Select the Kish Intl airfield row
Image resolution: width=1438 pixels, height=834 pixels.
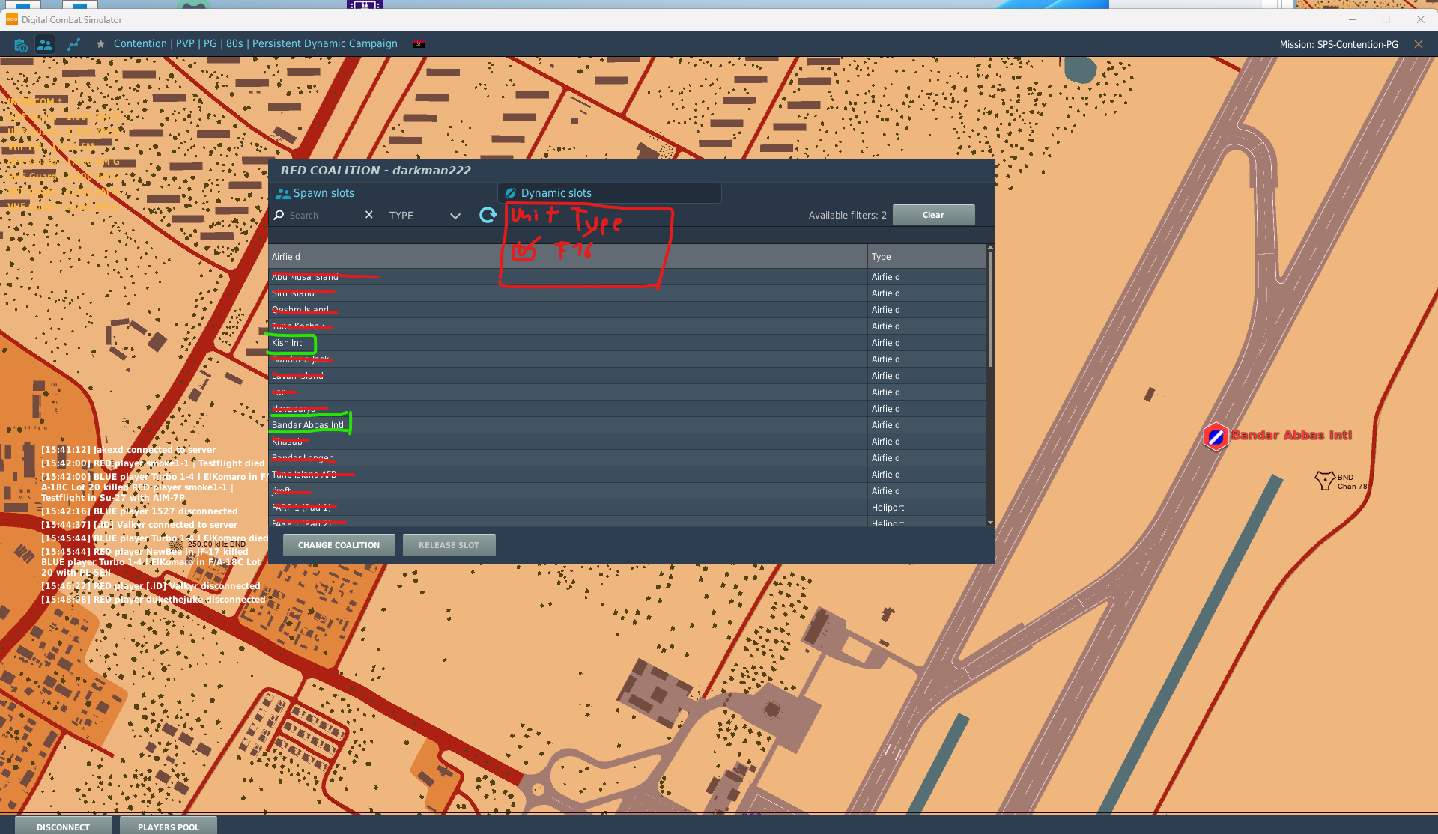click(627, 343)
